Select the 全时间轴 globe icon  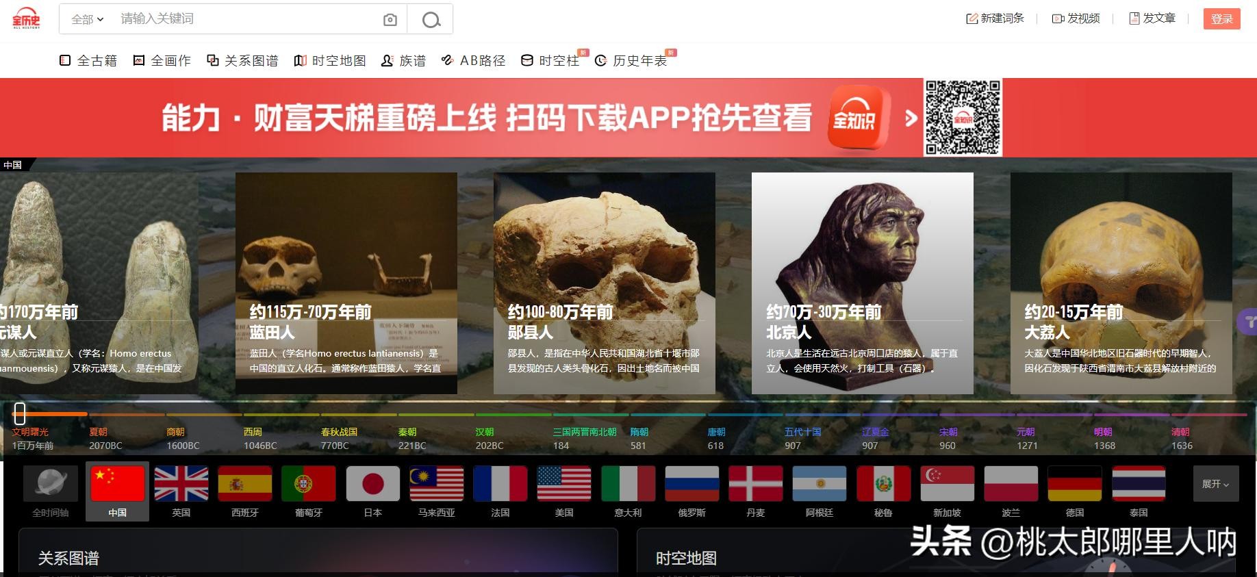pyautogui.click(x=51, y=484)
